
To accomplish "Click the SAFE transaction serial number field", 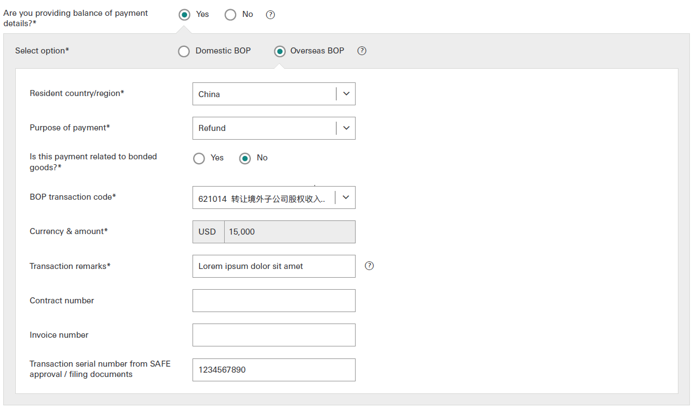I will (x=273, y=370).
